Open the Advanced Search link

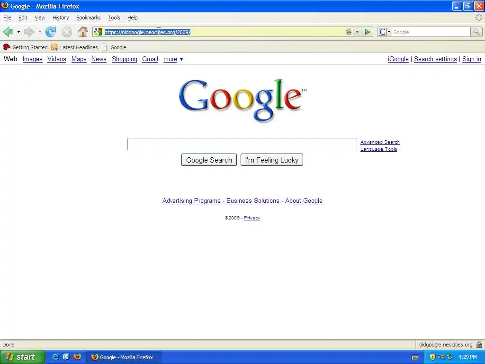coord(380,142)
